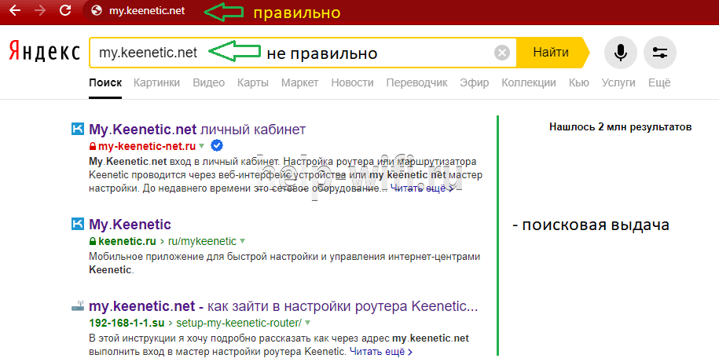Image resolution: width=719 pixels, height=362 pixels.
Task: Open the My.Keenetic result title
Action: pos(130,225)
